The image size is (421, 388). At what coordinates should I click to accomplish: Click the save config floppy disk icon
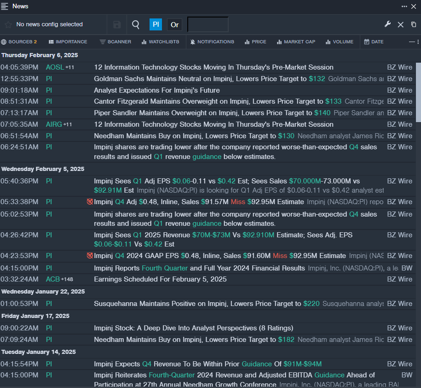click(x=117, y=24)
